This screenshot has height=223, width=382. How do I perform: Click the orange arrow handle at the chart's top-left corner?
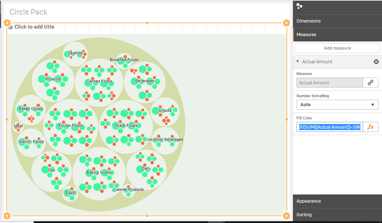click(7, 23)
